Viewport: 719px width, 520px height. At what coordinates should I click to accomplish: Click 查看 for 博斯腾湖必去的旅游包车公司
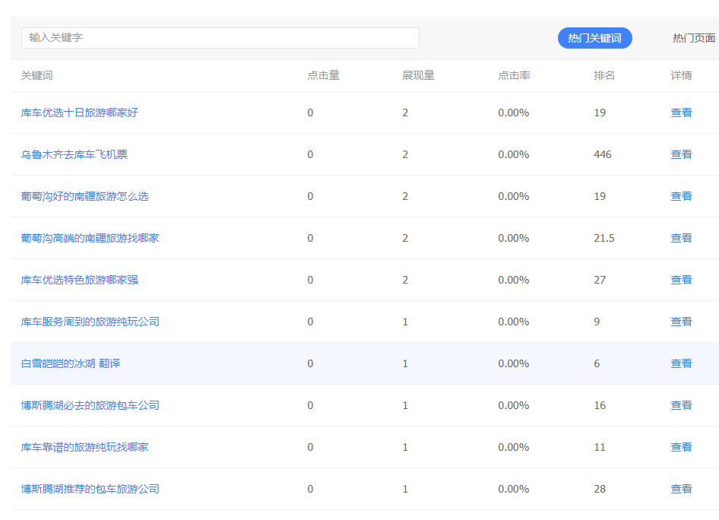681,405
